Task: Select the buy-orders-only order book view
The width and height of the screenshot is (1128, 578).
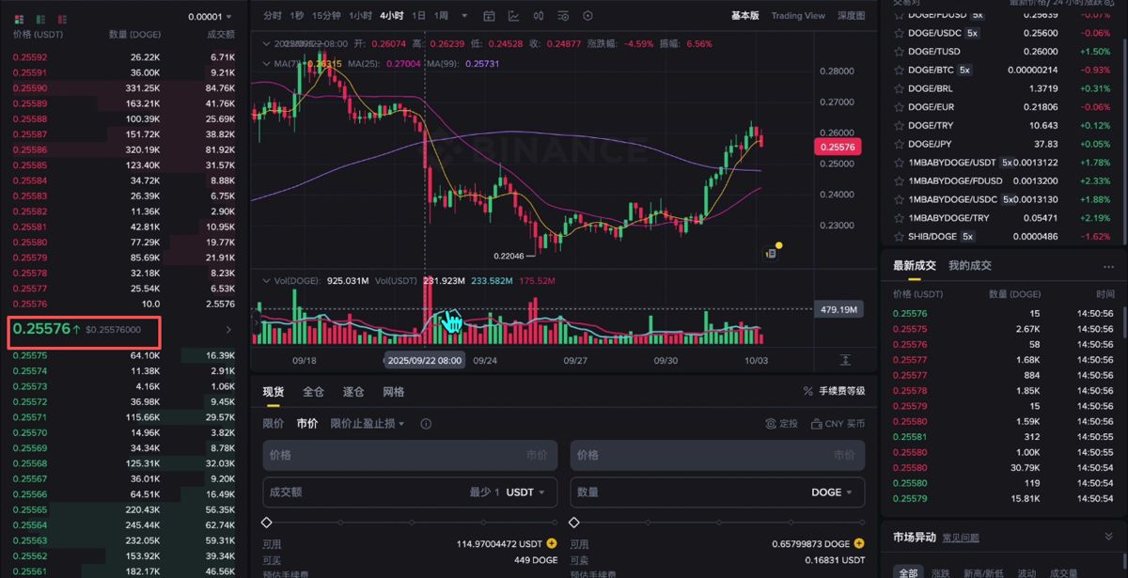Action: [40, 19]
